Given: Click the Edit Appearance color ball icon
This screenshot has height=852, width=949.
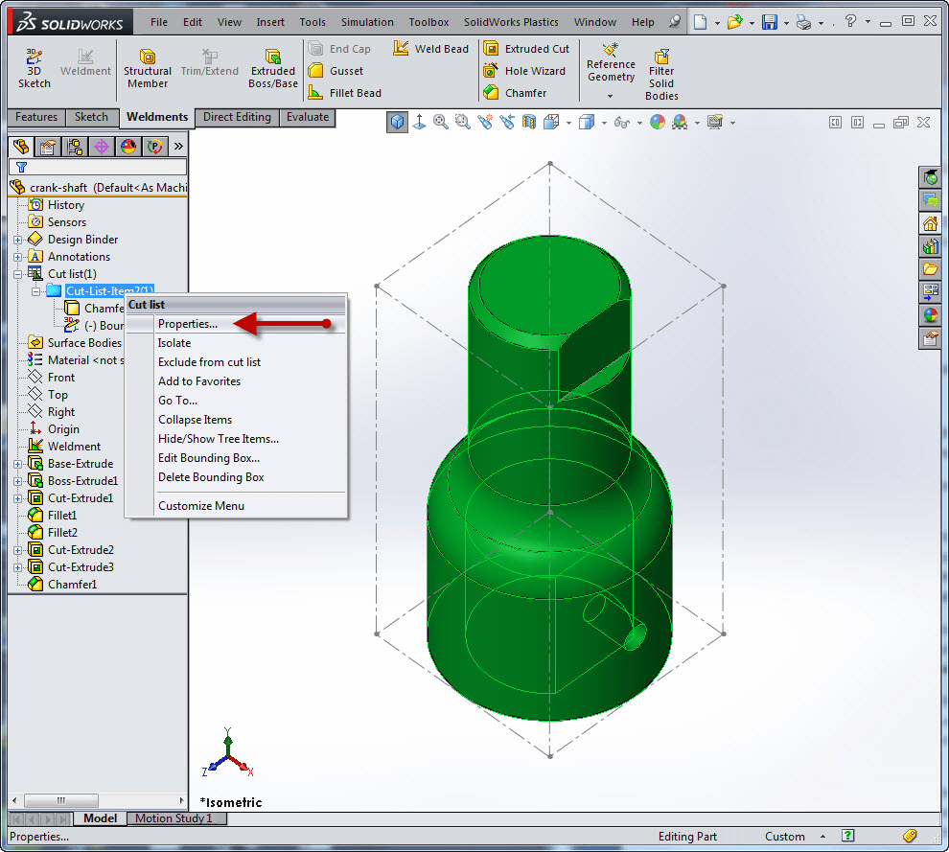Looking at the screenshot, I should 658,123.
